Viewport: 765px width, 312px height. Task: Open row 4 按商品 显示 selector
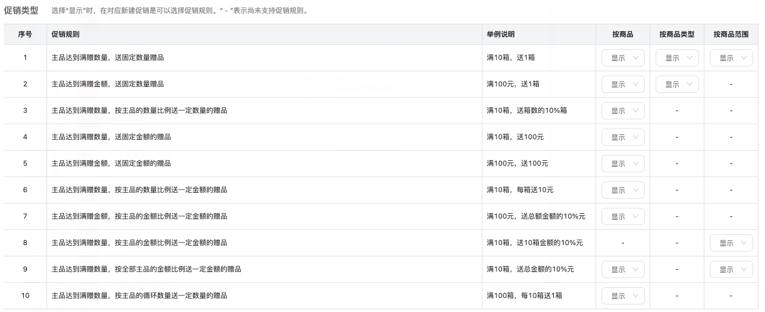click(x=623, y=137)
